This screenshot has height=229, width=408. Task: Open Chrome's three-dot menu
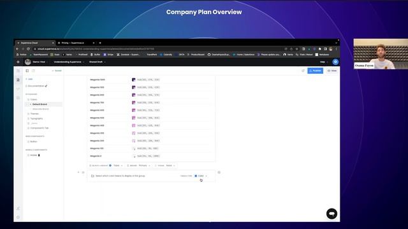pos(336,49)
